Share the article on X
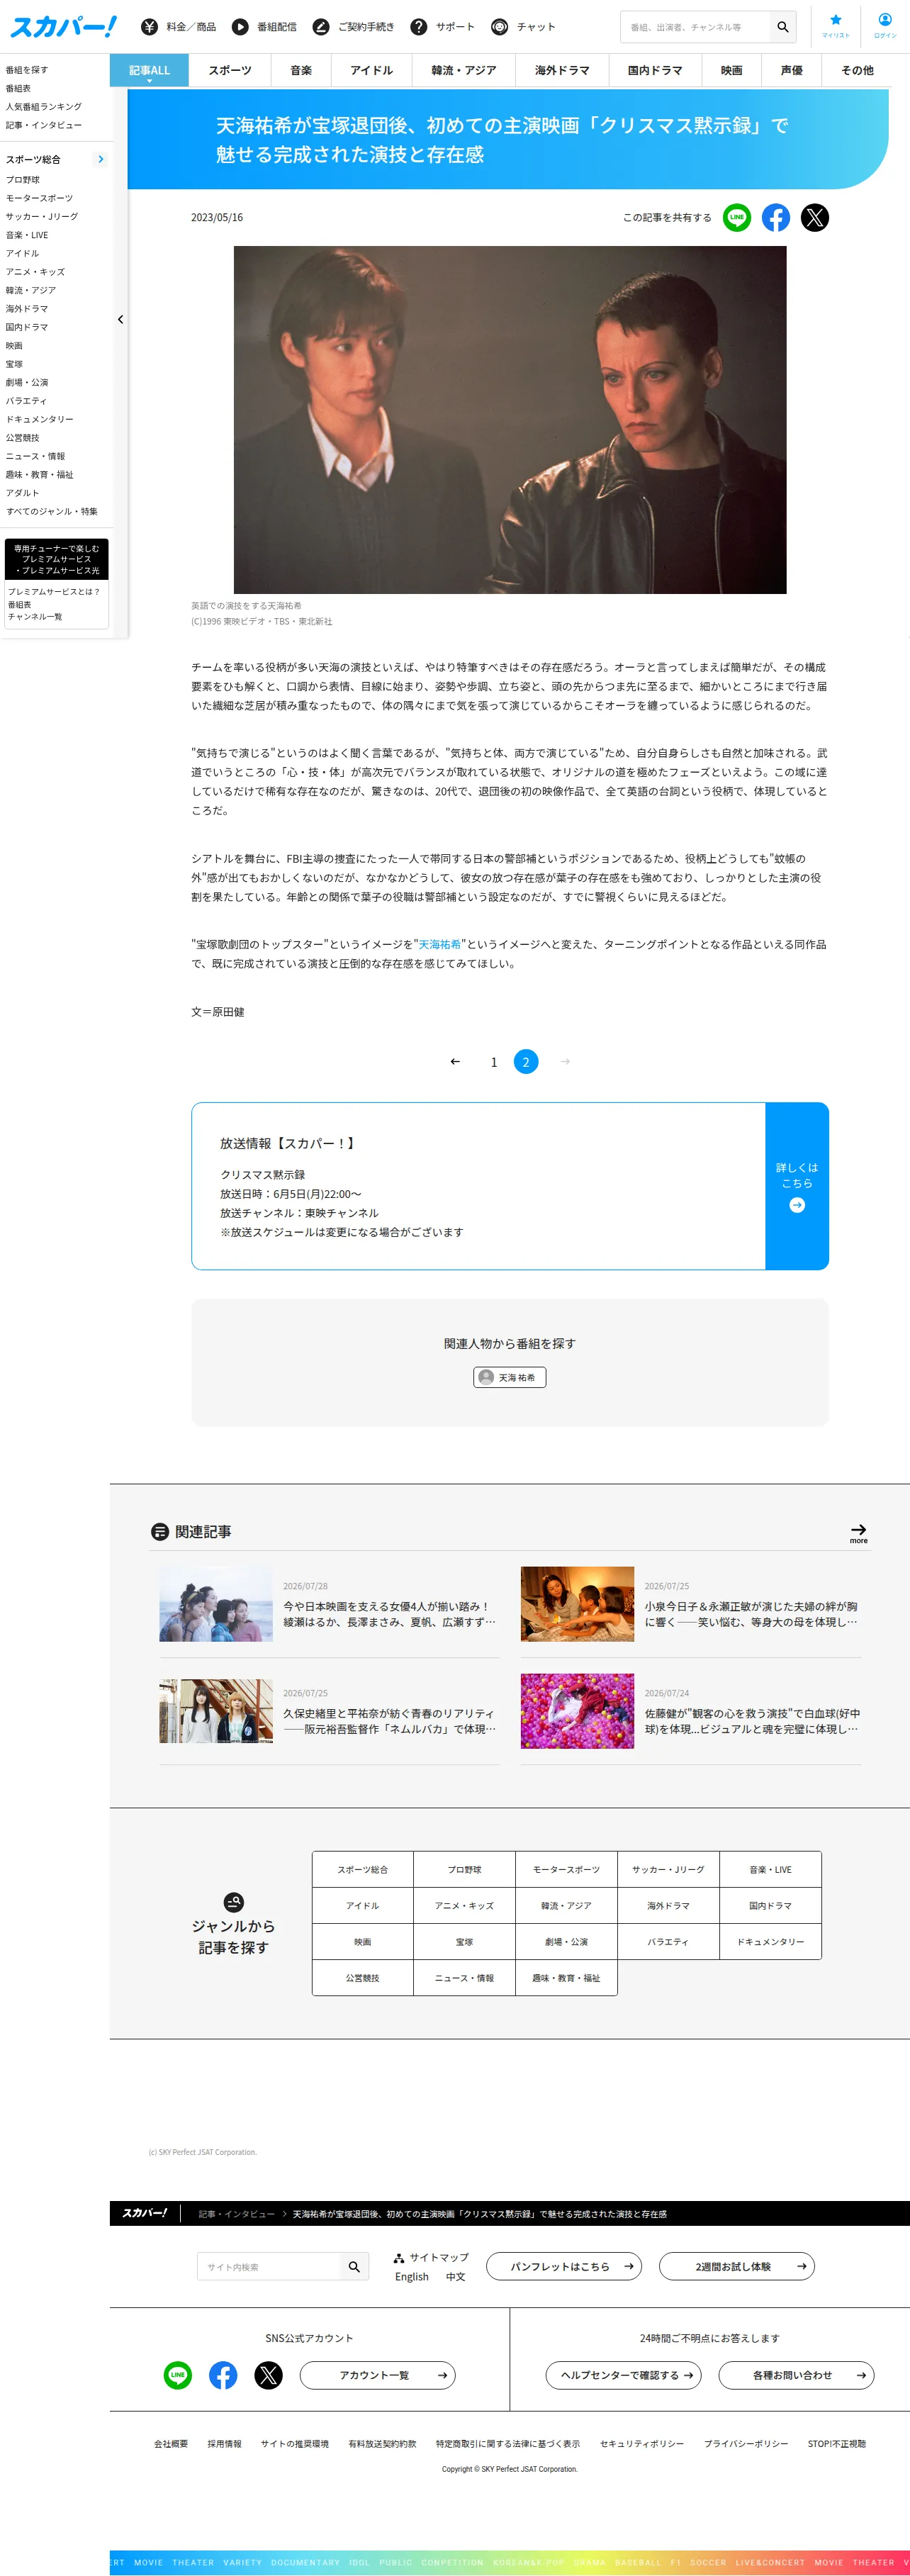910x2576 pixels. [815, 217]
